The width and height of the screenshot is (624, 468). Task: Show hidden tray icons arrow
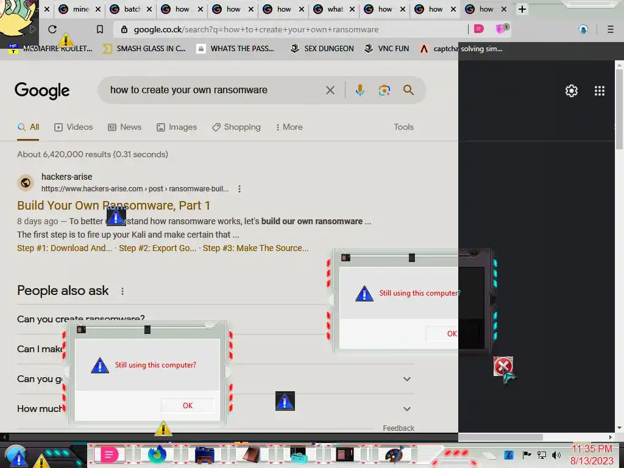[x=490, y=455]
